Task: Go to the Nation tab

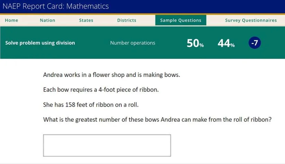Action: point(47,20)
